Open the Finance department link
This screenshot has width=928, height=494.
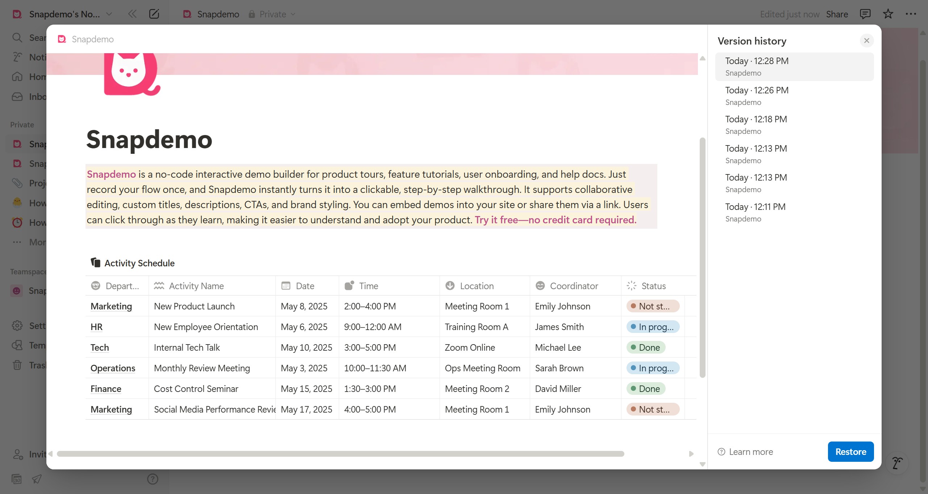(x=106, y=389)
